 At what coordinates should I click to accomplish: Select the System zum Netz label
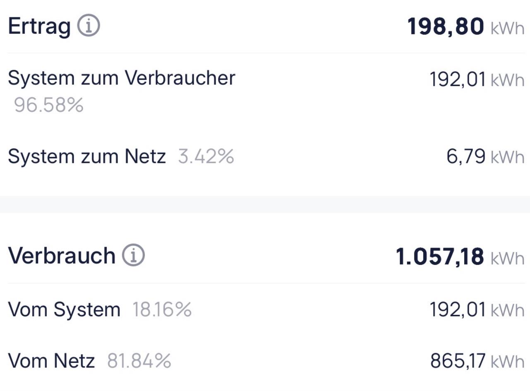coord(87,157)
